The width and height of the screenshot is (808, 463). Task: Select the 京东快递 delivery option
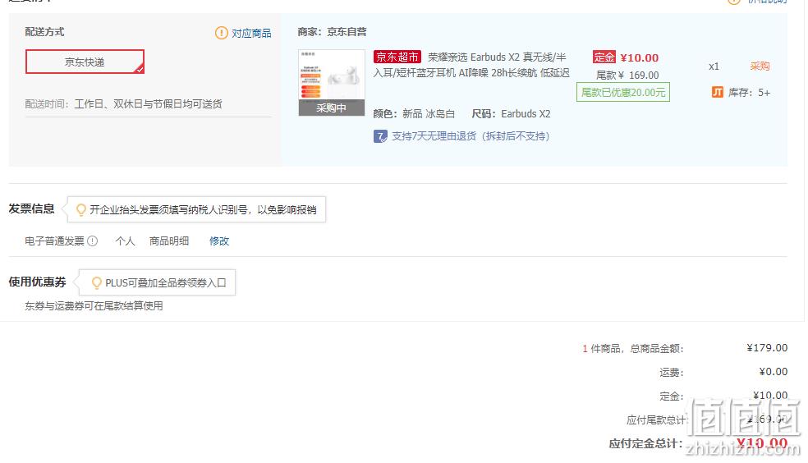(x=85, y=62)
